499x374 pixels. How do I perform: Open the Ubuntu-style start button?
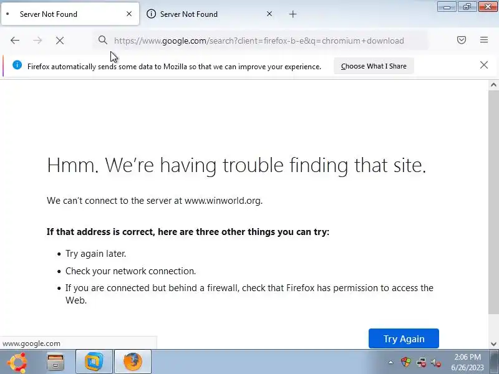(18, 362)
